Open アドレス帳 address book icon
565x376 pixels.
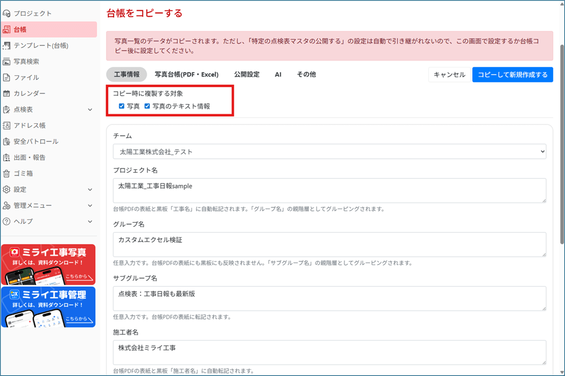coord(7,126)
